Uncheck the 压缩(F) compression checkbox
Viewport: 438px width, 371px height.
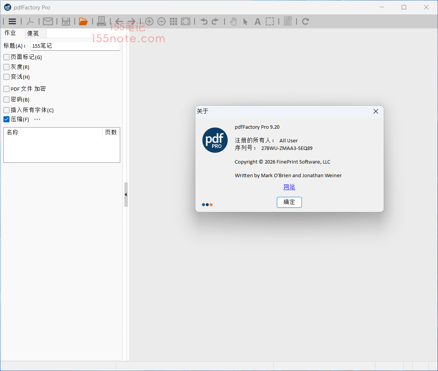pos(6,119)
